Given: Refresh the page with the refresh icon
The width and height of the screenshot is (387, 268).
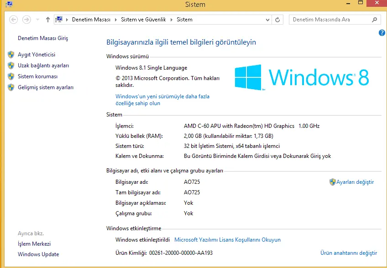Looking at the screenshot, I should click(277, 20).
